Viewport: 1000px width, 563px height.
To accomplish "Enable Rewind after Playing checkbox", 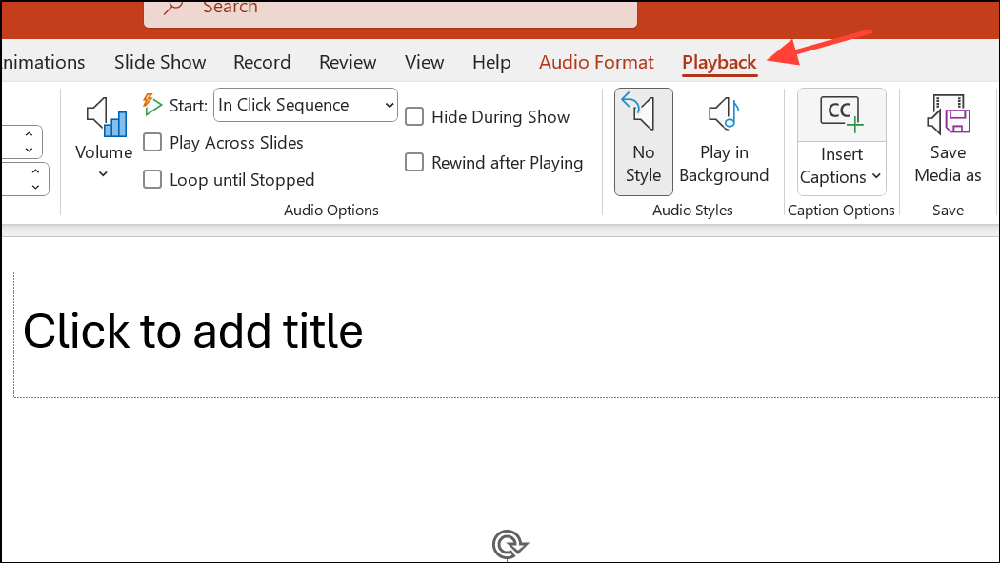I will tap(414, 163).
